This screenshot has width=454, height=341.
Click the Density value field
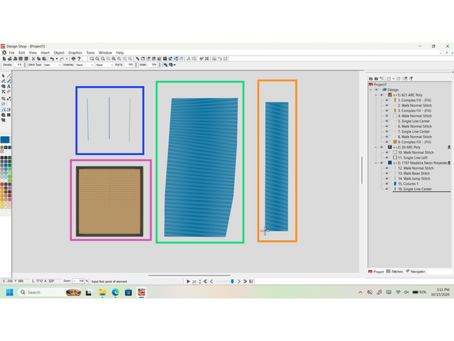point(18,65)
